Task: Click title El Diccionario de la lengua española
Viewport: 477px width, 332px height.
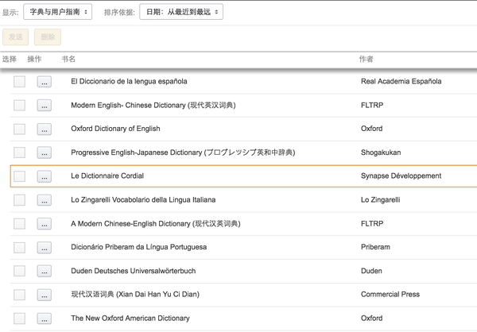Action: pyautogui.click(x=129, y=82)
